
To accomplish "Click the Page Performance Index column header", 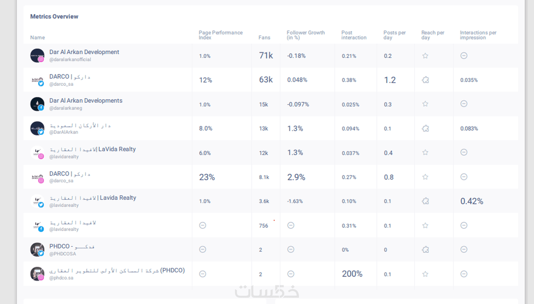I will click(x=220, y=35).
